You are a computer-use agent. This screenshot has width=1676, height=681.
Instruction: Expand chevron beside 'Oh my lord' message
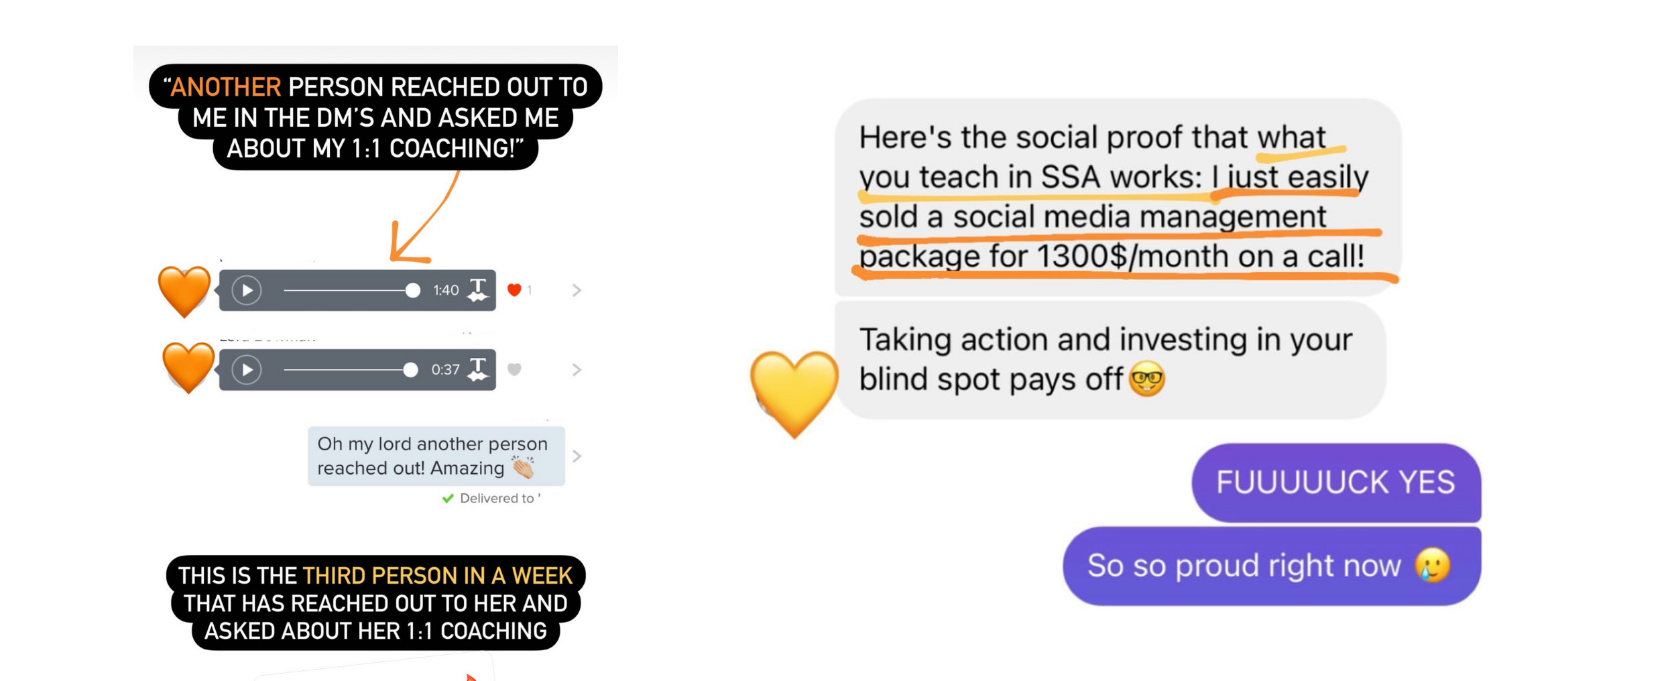(x=577, y=456)
